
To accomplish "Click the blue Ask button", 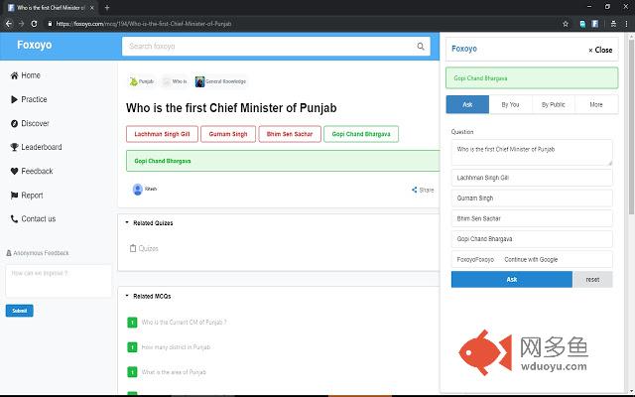I will [512, 280].
